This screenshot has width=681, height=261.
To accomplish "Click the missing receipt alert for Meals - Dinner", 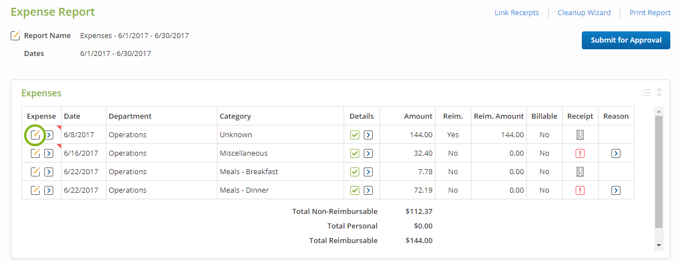I will (580, 190).
